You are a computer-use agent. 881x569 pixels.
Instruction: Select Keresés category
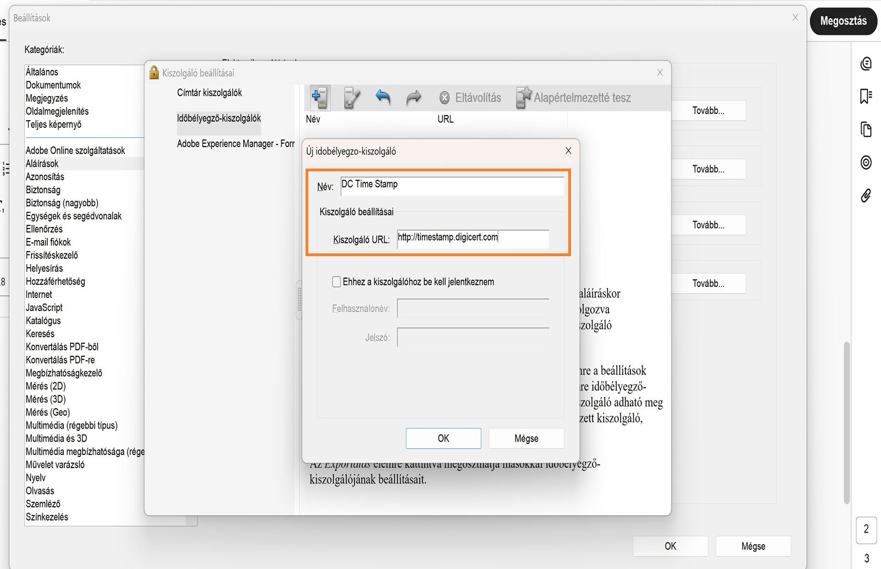[x=40, y=334]
